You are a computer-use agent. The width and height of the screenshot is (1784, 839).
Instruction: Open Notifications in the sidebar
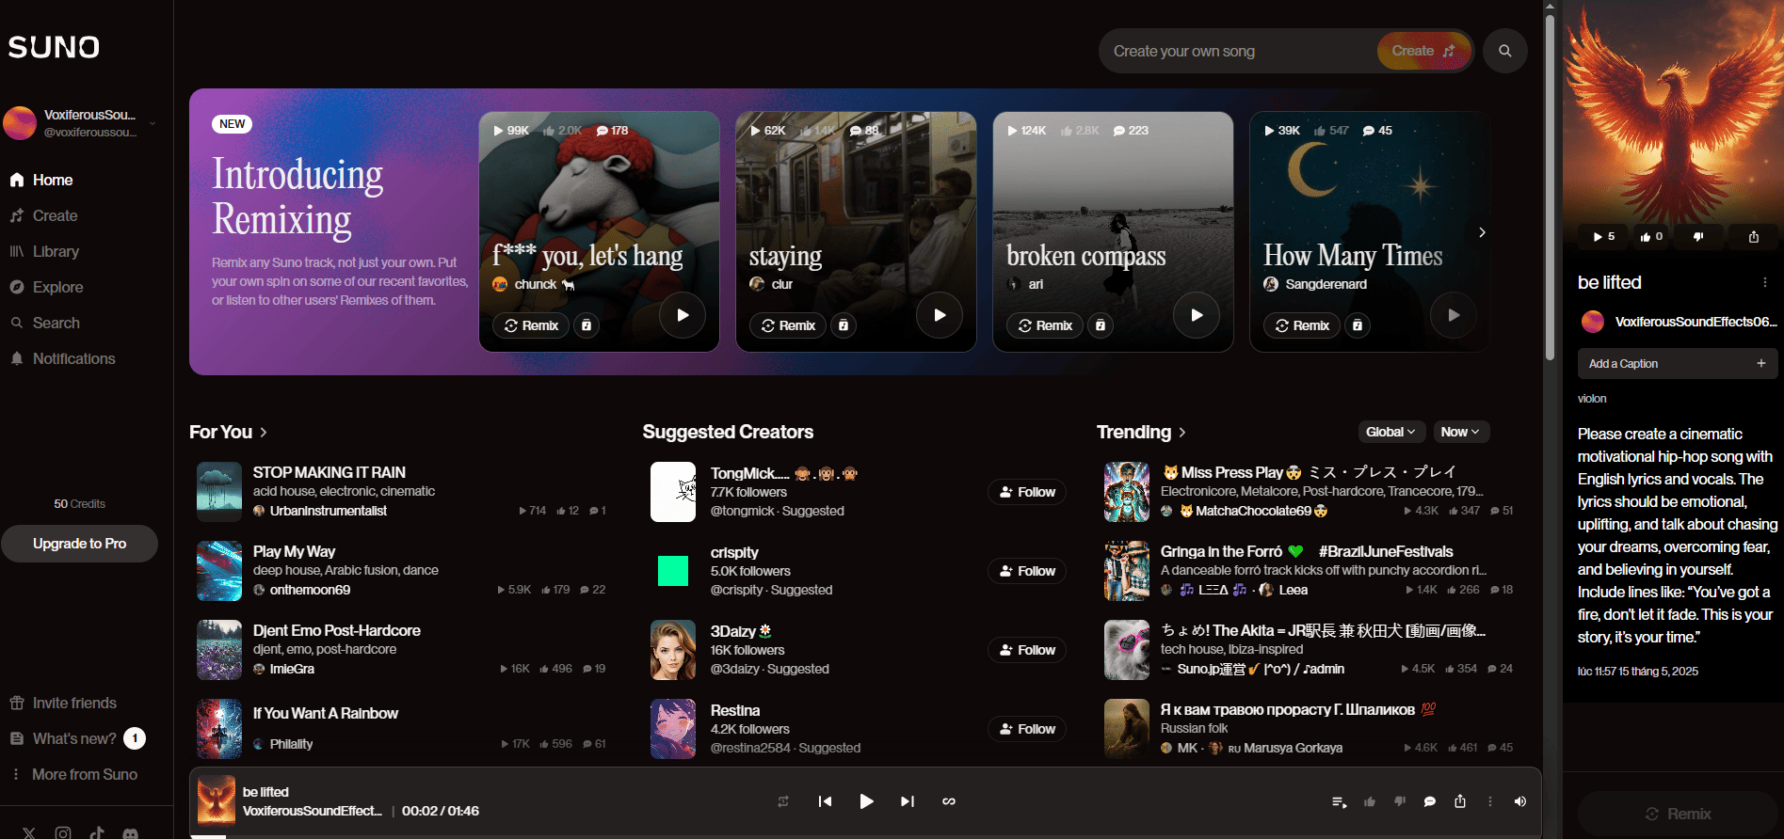pyautogui.click(x=62, y=358)
